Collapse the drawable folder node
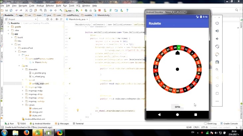The width and height of the screenshot is (243, 136). click(x=23, y=69)
